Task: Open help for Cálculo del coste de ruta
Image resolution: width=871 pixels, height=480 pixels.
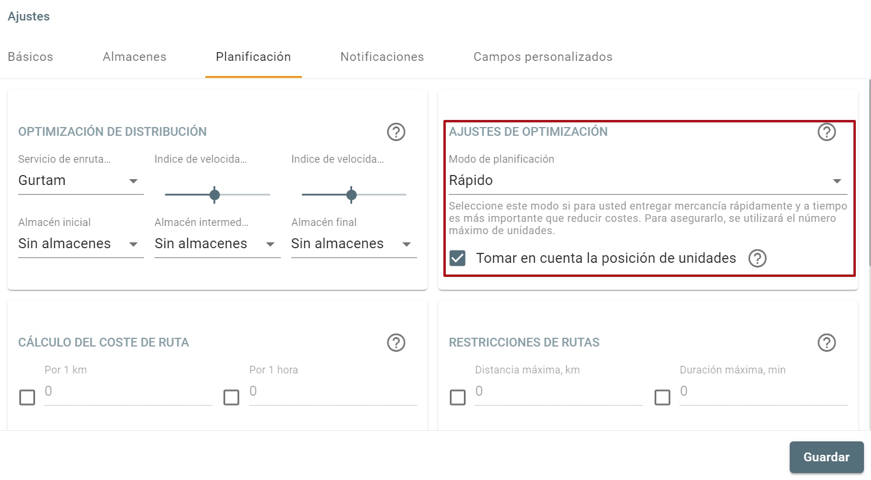Action: tap(396, 343)
